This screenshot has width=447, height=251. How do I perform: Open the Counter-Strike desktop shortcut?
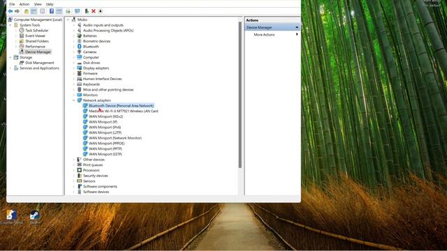[11, 217]
